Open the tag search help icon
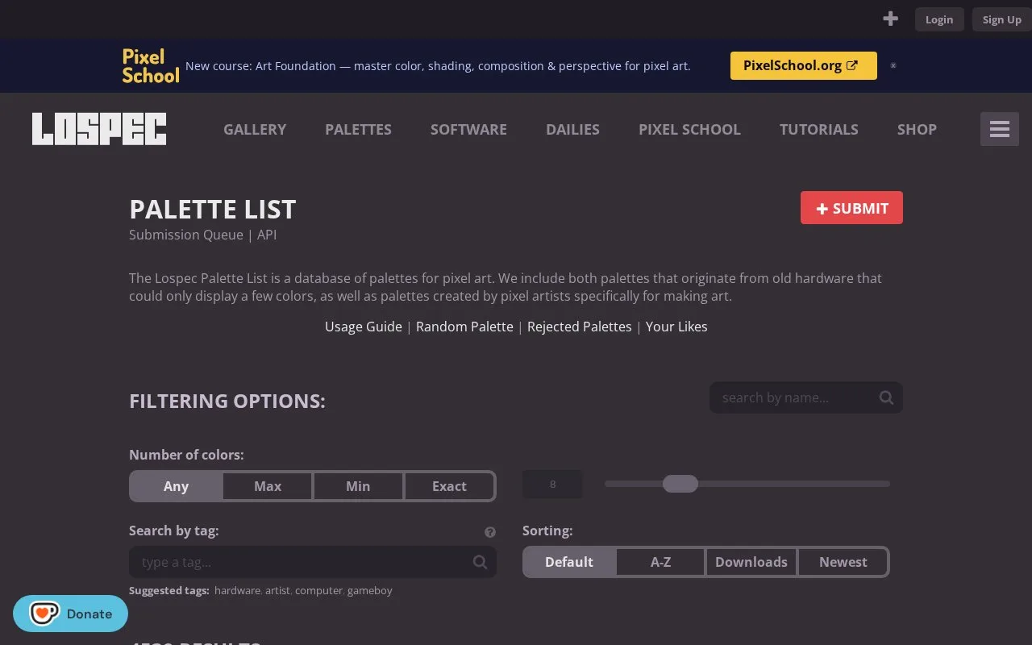The width and height of the screenshot is (1032, 645). pos(489,532)
